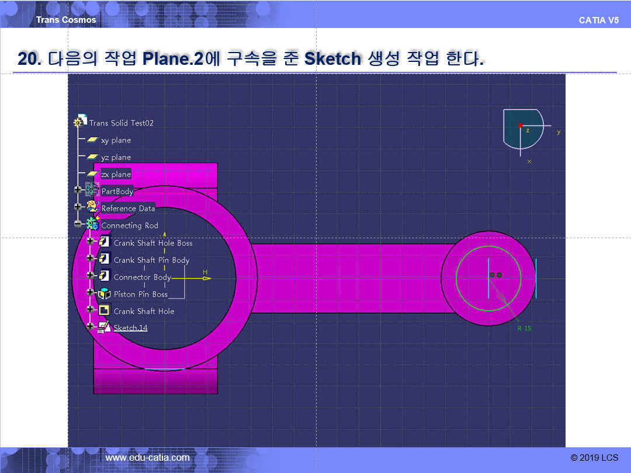Select the yz plane icon in tree
Image resolution: width=631 pixels, height=473 pixels.
[92, 157]
